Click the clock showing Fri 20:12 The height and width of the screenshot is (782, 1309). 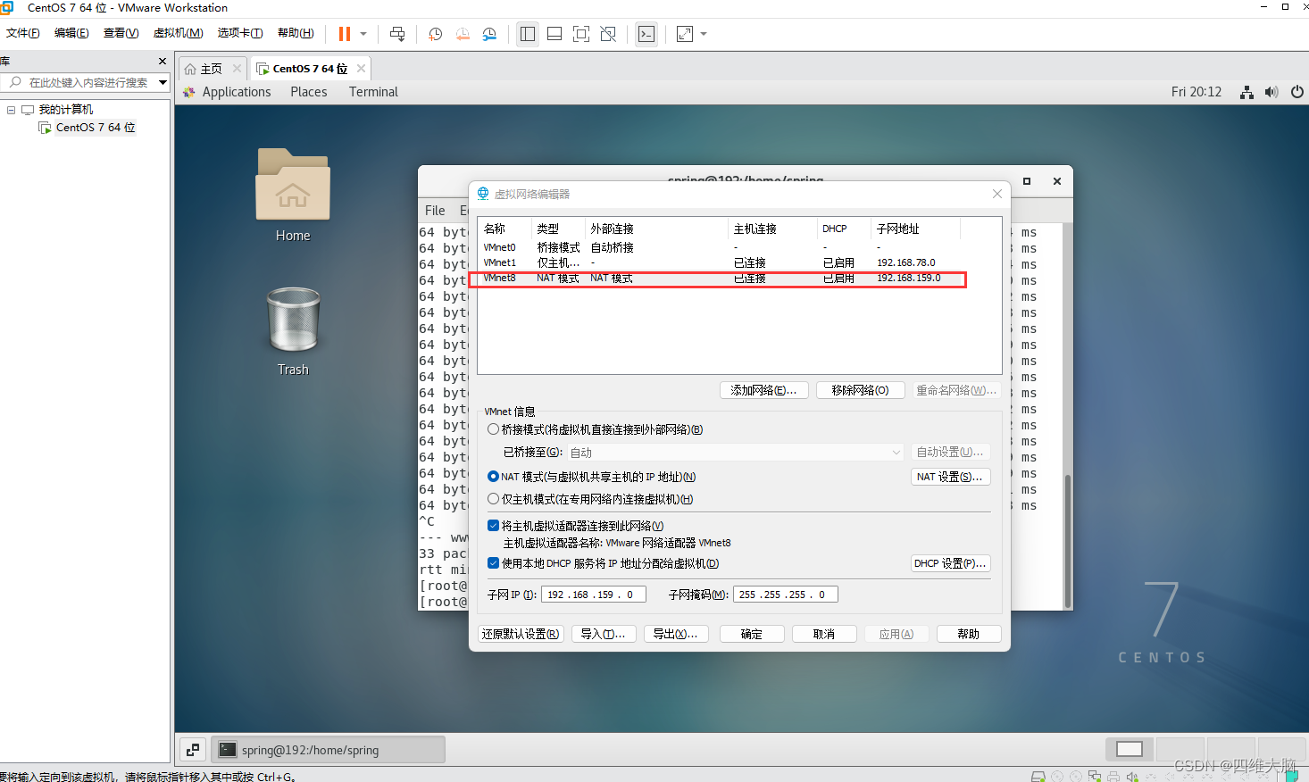click(x=1196, y=92)
